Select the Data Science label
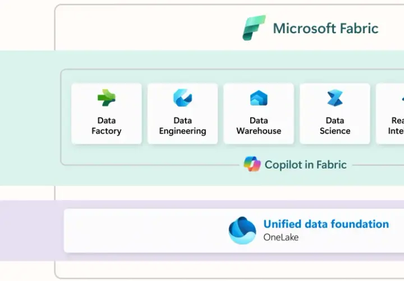 point(335,126)
